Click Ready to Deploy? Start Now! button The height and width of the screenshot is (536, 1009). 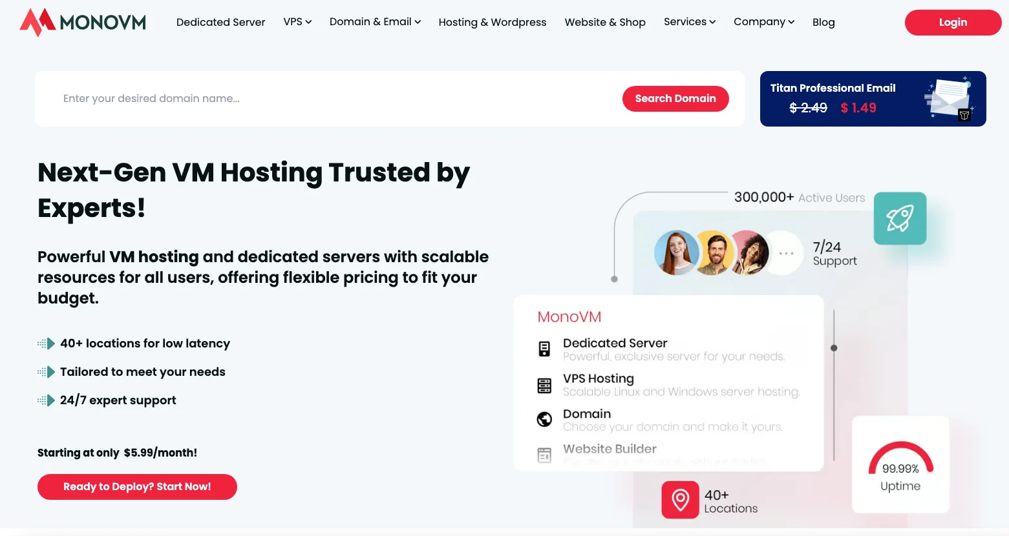coord(137,487)
